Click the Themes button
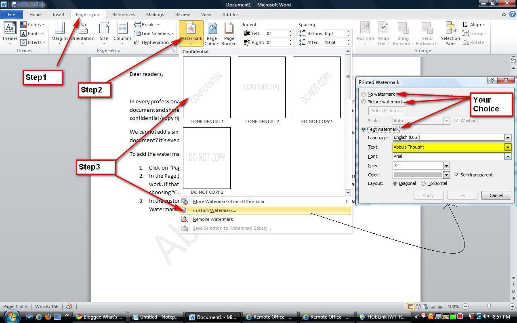The image size is (517, 323). pos(10,33)
